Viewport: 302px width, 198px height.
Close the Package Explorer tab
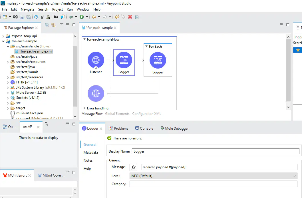[37, 28]
